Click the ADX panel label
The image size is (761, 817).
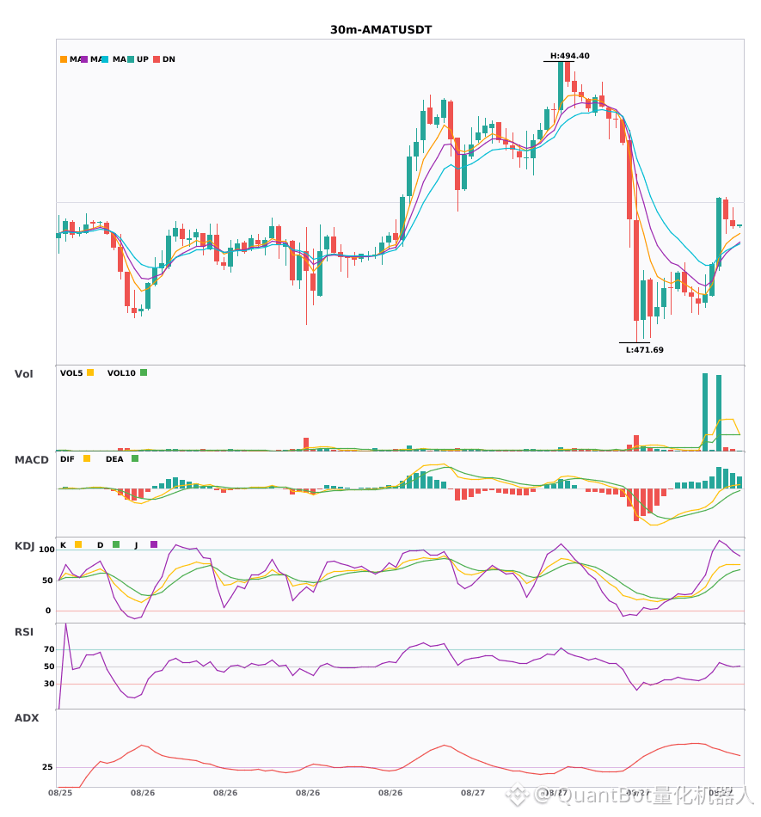pos(27,718)
